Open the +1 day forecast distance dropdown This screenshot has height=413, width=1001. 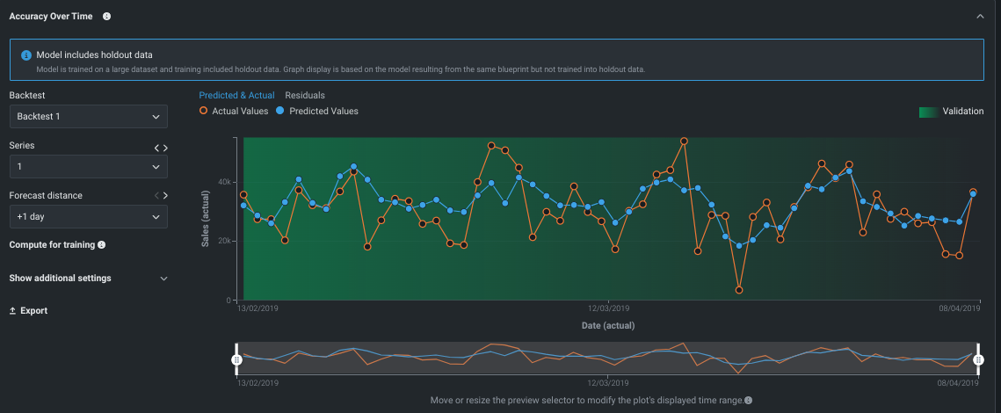click(88, 216)
